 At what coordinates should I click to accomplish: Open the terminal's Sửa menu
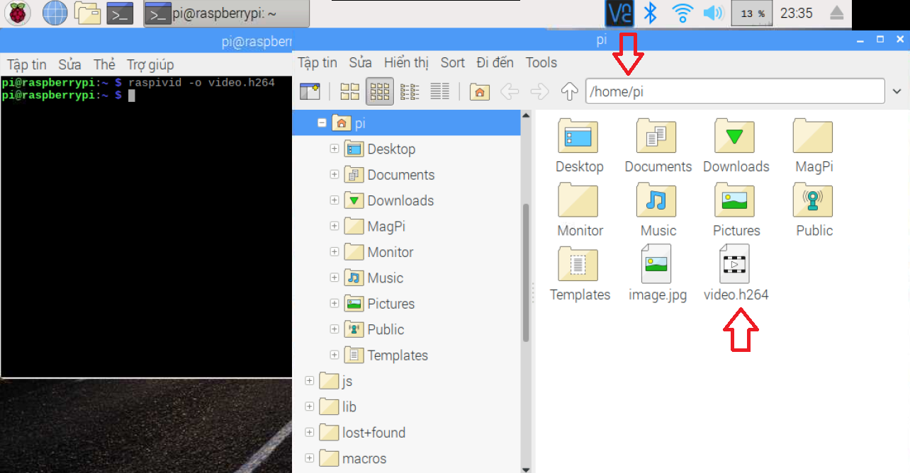69,65
